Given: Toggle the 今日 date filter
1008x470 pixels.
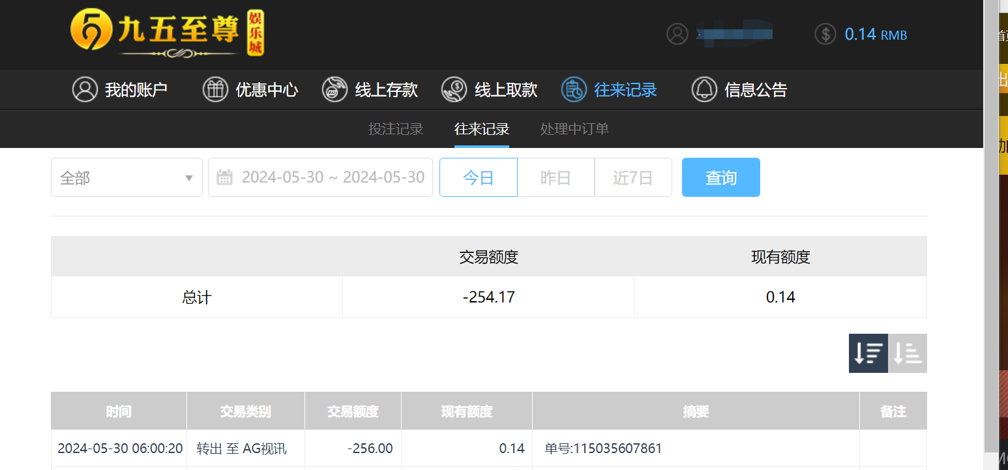Looking at the screenshot, I should coord(478,177).
